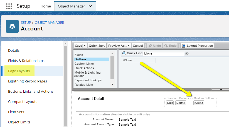Image resolution: width=229 pixels, height=127 pixels.
Task: Click the Setup app title
Action: pyautogui.click(x=23, y=6)
